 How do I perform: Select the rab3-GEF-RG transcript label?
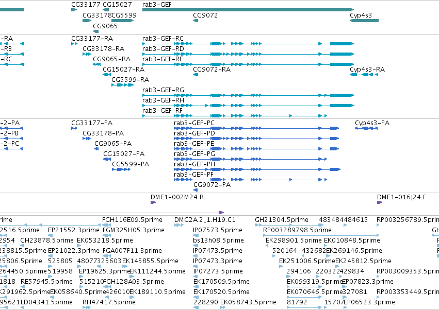tap(163, 90)
